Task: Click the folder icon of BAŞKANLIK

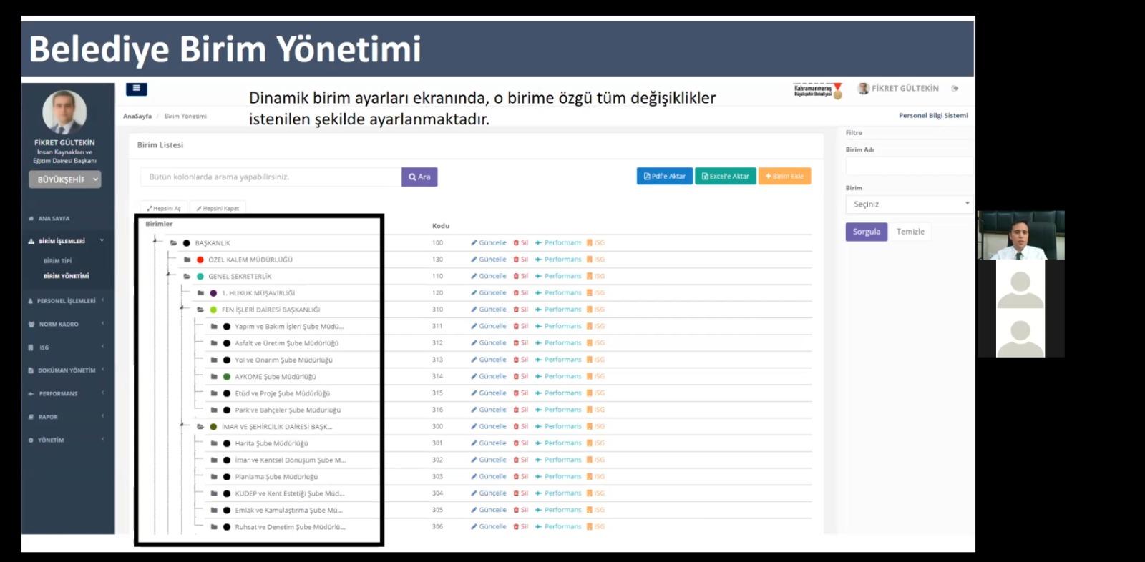Action: (x=173, y=243)
